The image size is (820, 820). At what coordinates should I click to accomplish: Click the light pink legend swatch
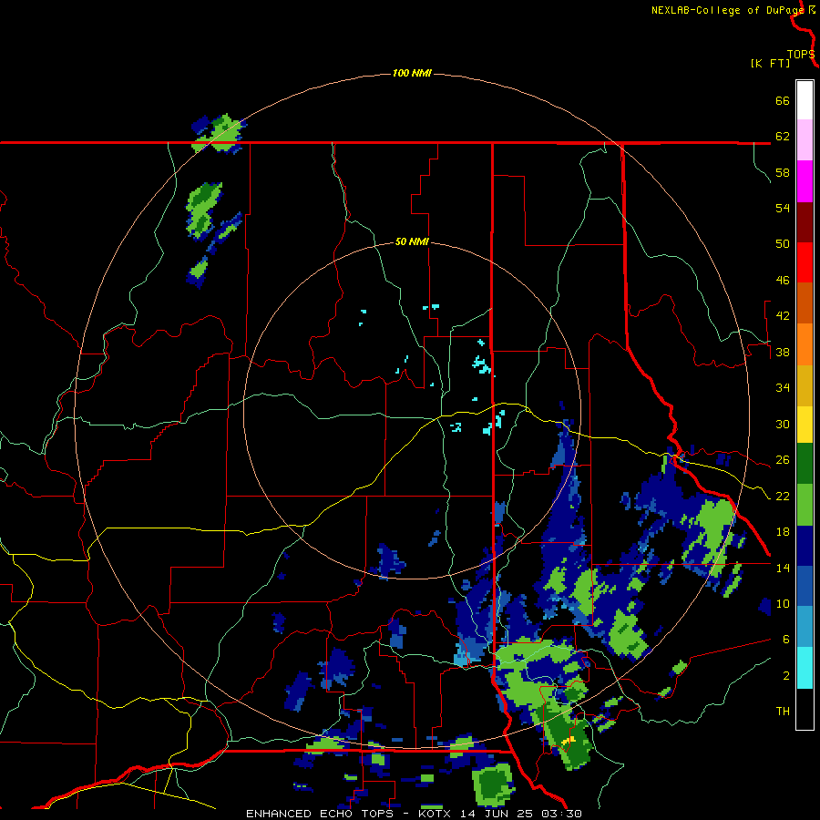(x=805, y=140)
